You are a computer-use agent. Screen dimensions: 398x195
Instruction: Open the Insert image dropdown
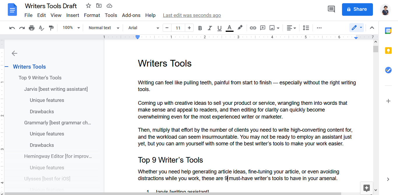click(274, 28)
